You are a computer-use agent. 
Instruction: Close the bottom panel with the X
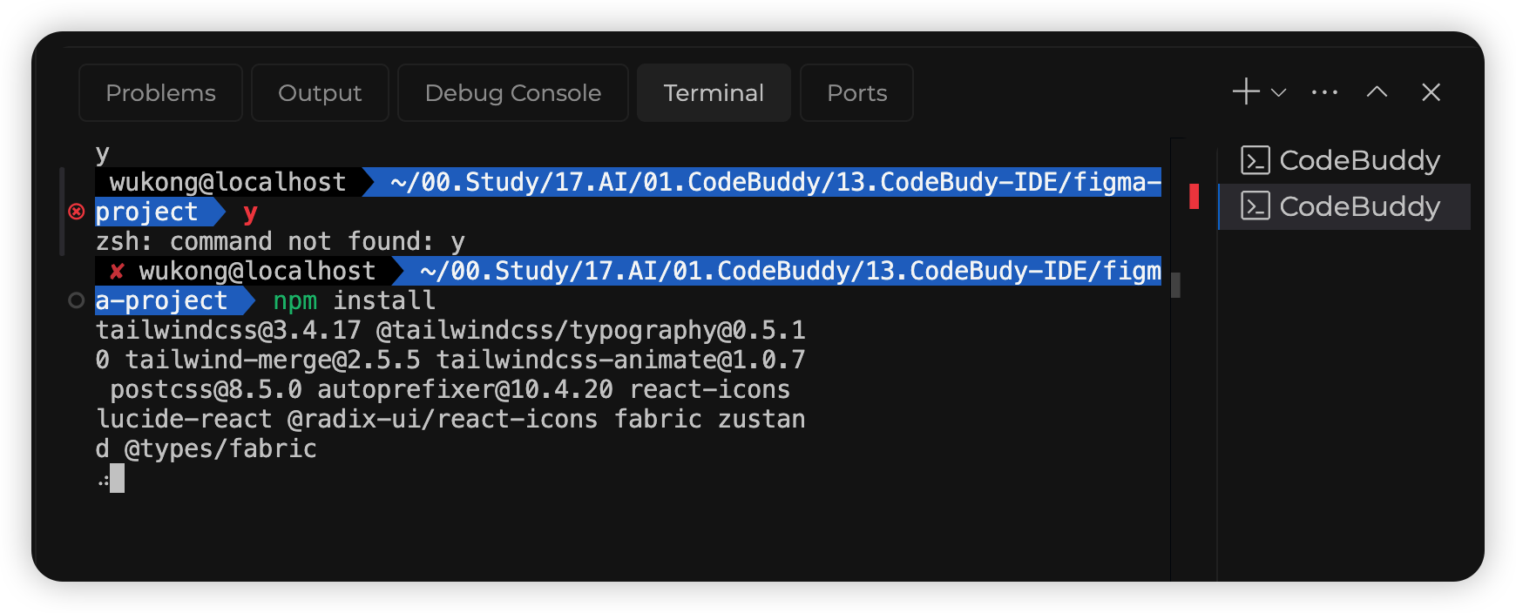click(1431, 91)
